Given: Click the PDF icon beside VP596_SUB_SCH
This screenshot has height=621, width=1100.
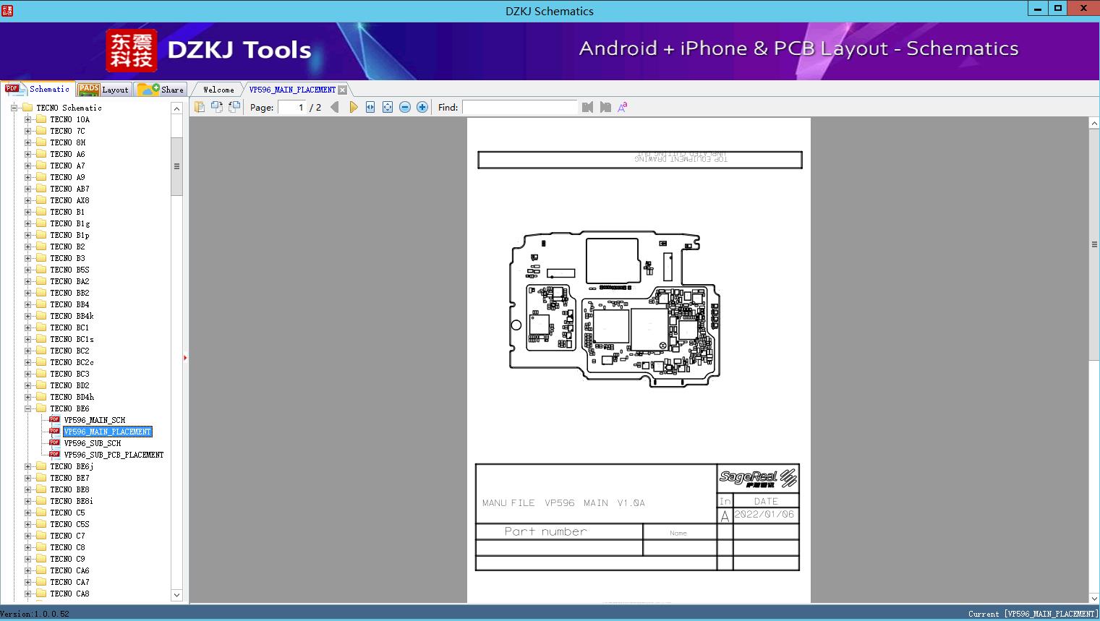Looking at the screenshot, I should (x=54, y=443).
